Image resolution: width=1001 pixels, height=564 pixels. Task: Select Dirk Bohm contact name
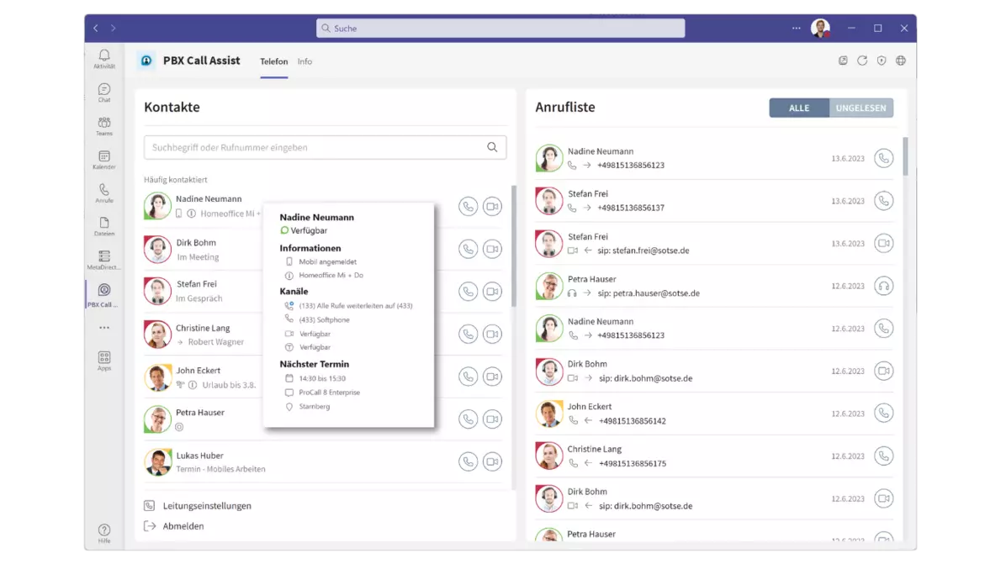coord(196,242)
